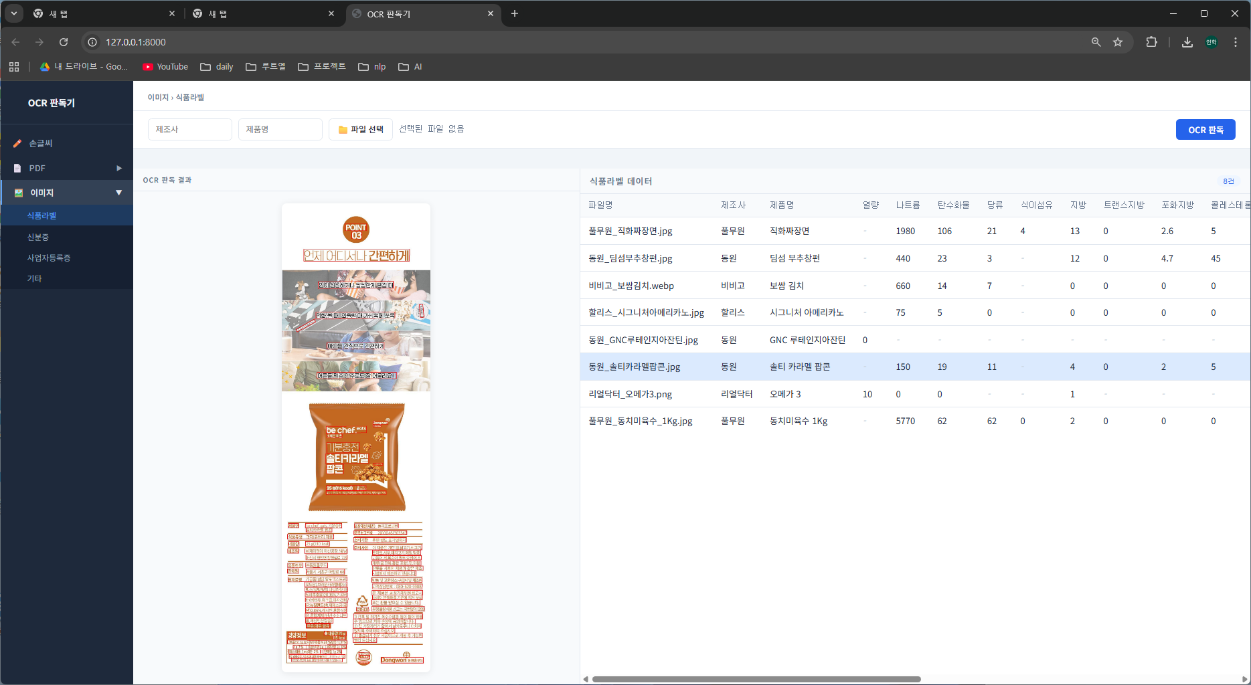Click the 포화지방 column header

1177,205
